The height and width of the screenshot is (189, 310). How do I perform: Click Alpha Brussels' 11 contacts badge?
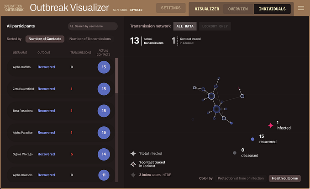coord(104,175)
